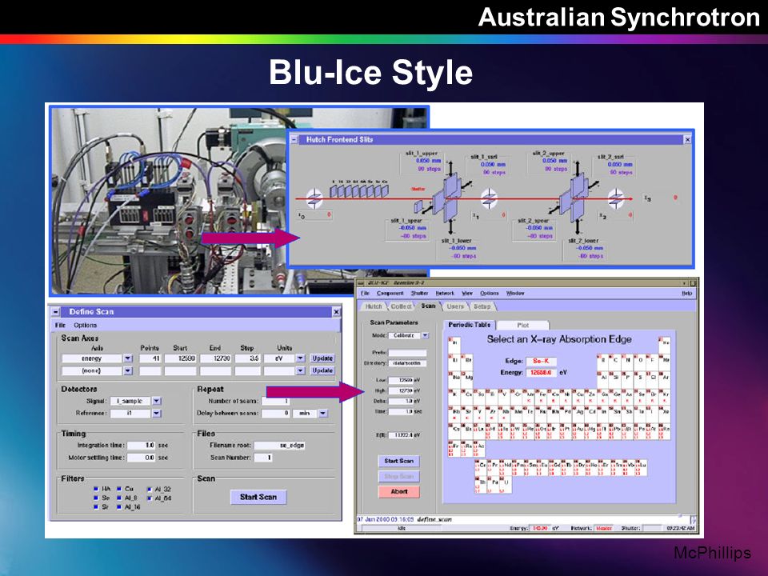Toggle the HA filter checkbox

96,489
